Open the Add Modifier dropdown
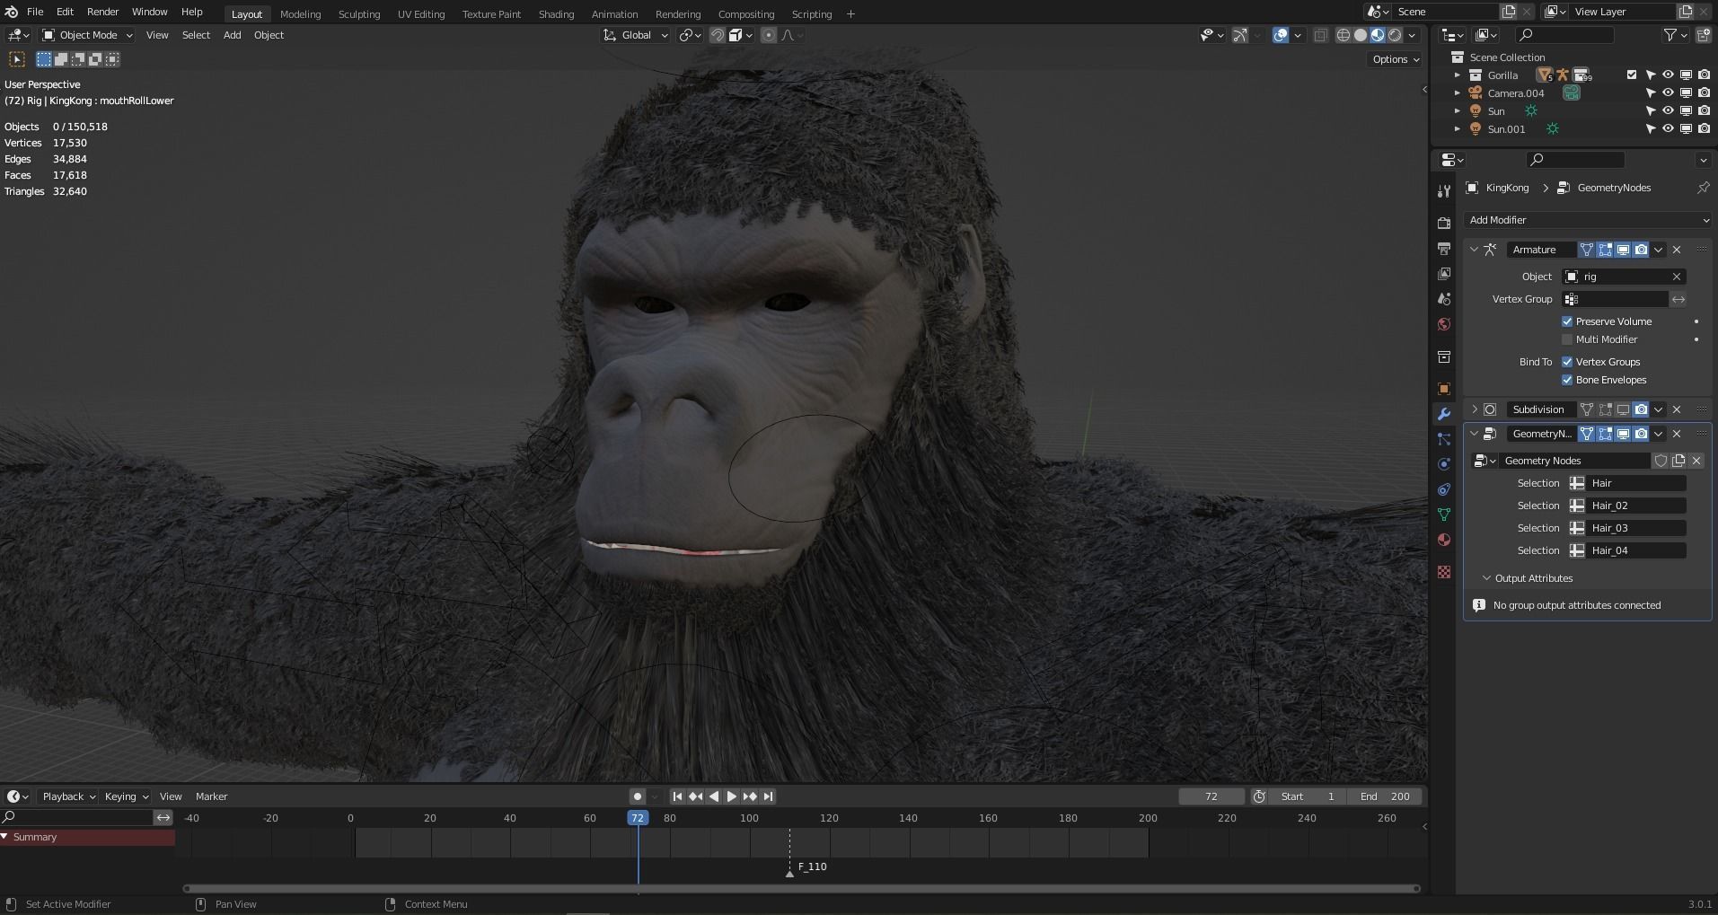 pos(1587,220)
